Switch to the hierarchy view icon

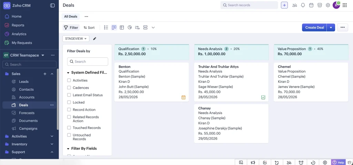(137, 27)
